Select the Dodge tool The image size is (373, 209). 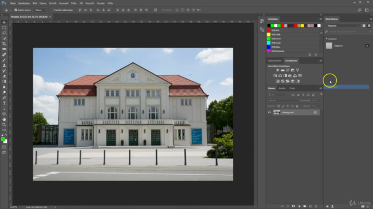pyautogui.click(x=4, y=92)
